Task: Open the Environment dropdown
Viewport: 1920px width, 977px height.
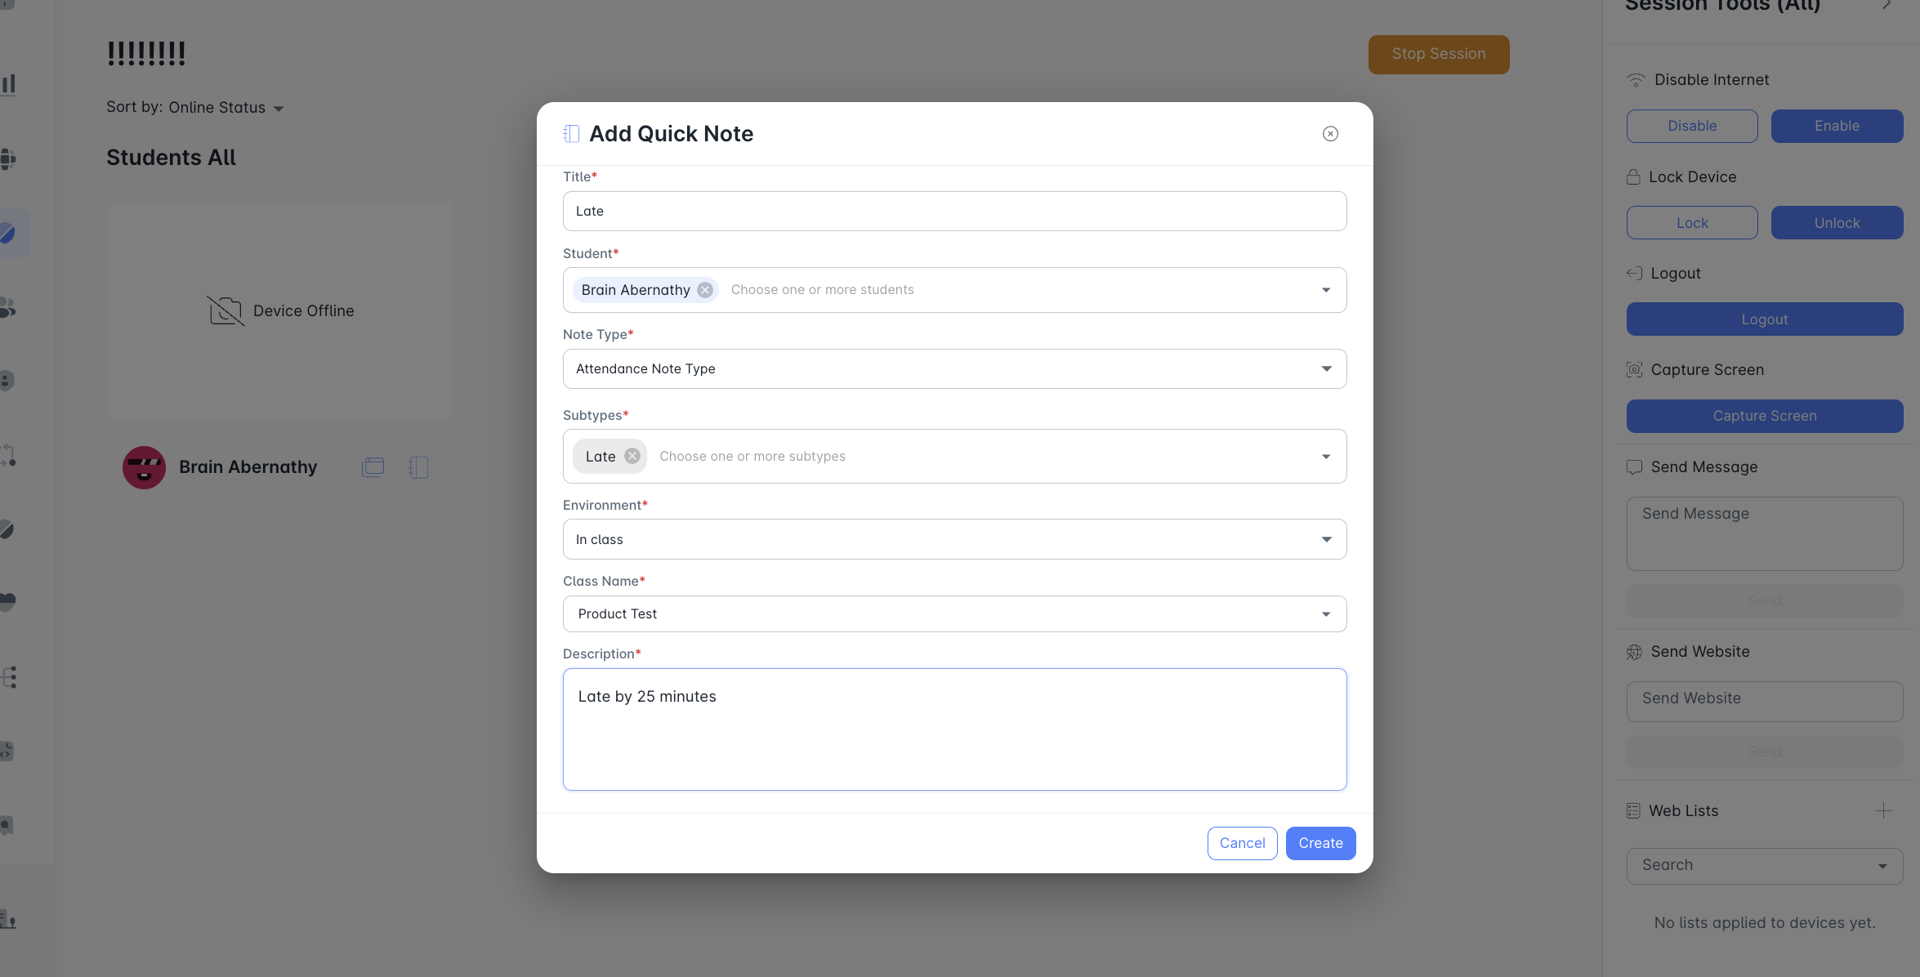Action: click(x=954, y=539)
